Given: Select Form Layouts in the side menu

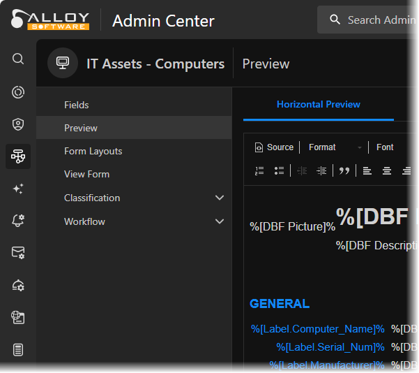Looking at the screenshot, I should point(93,151).
